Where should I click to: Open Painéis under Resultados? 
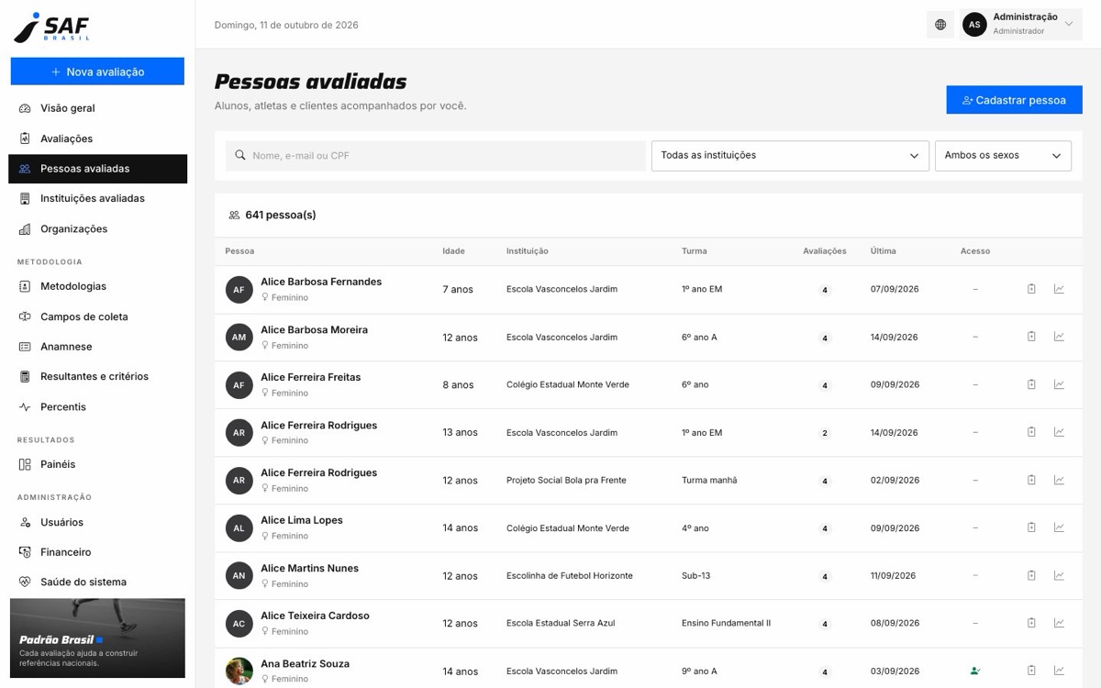(x=97, y=464)
